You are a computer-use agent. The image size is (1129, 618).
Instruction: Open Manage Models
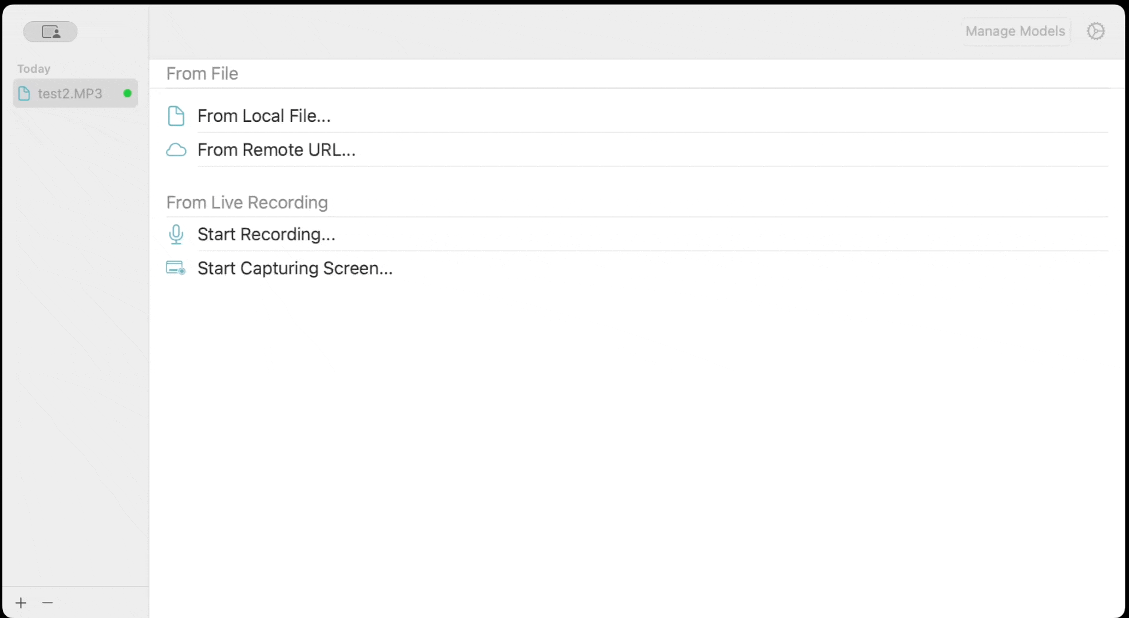coord(1014,31)
